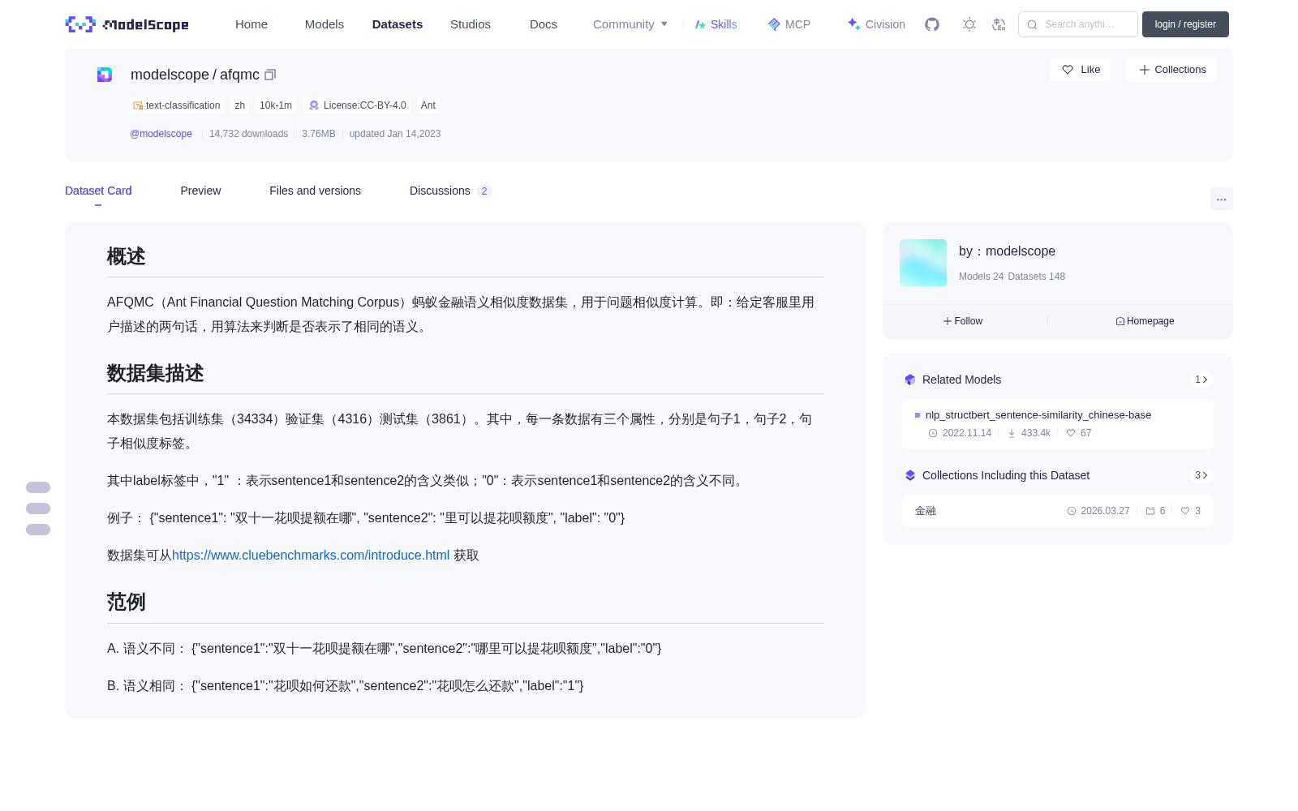Click the zh language tag

pyautogui.click(x=239, y=105)
